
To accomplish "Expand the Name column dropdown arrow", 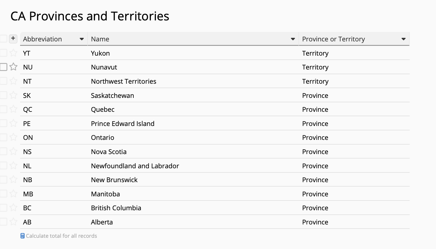I will point(293,39).
